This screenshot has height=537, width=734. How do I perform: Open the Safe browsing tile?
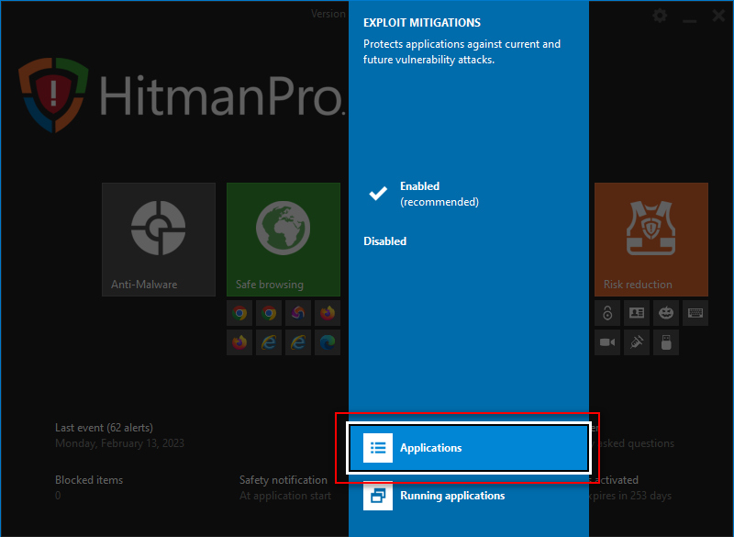(x=284, y=240)
